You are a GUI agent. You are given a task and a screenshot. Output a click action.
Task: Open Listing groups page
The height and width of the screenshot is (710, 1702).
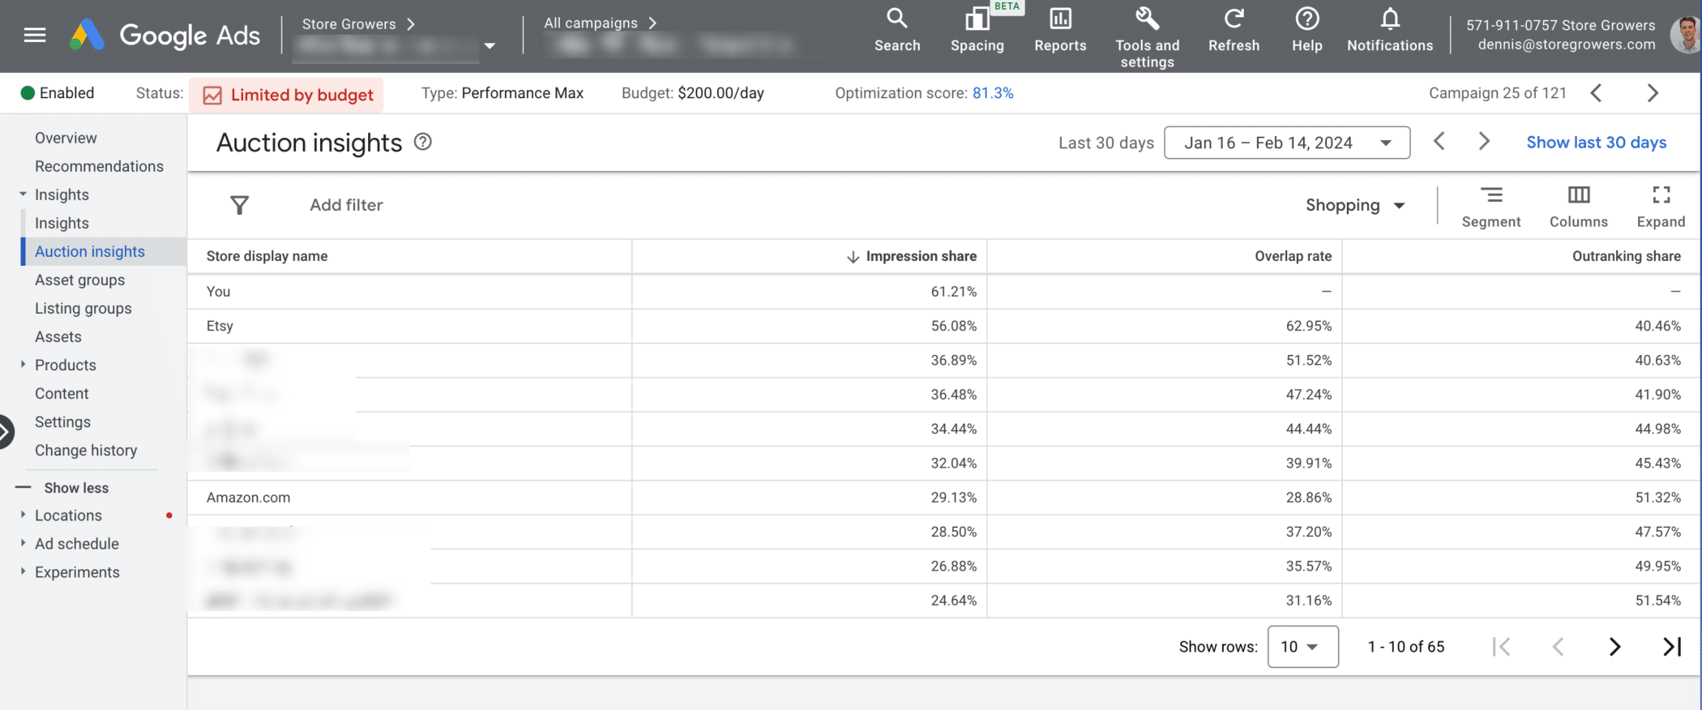point(83,308)
